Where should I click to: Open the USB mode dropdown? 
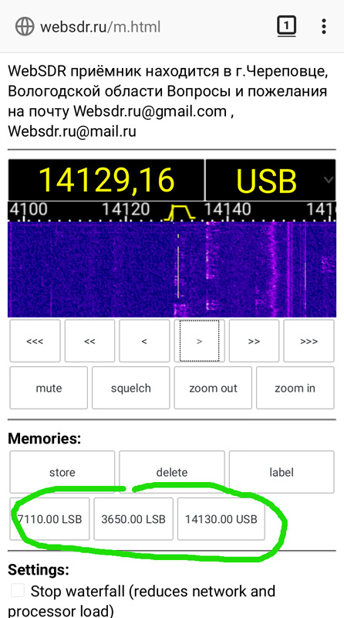point(271,180)
